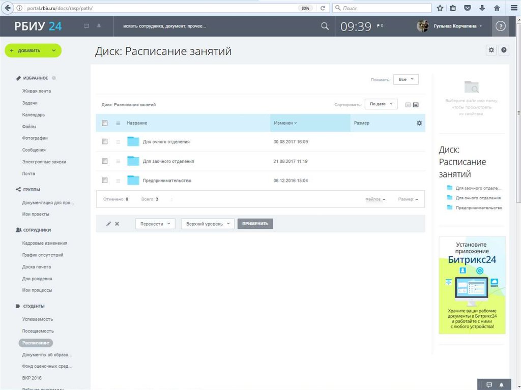The width and height of the screenshot is (521, 390).
Task: Open disk settings gear icon near title
Action: [491, 50]
